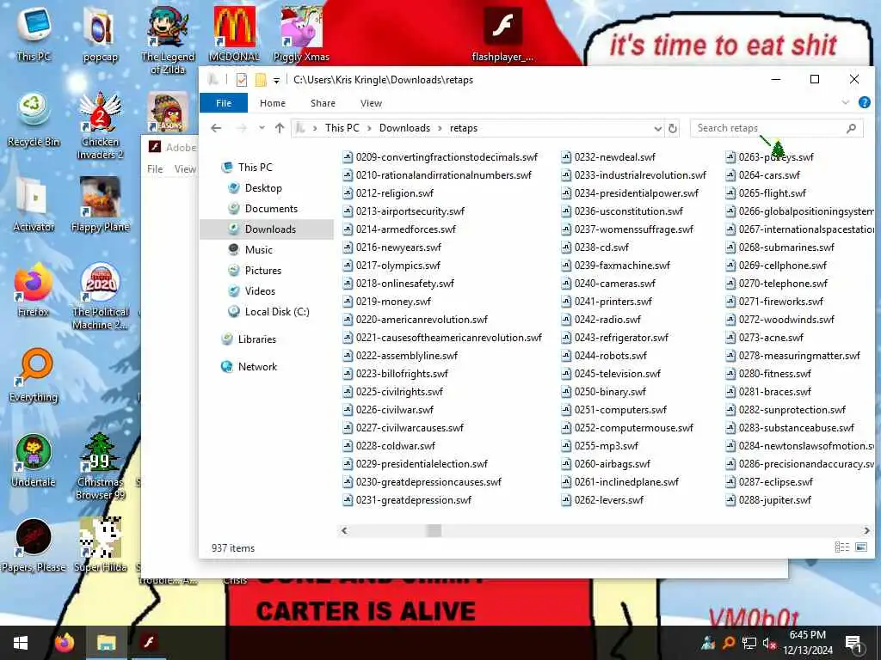881x660 pixels.
Task: Go back in Explorer navigation
Action: 216,128
